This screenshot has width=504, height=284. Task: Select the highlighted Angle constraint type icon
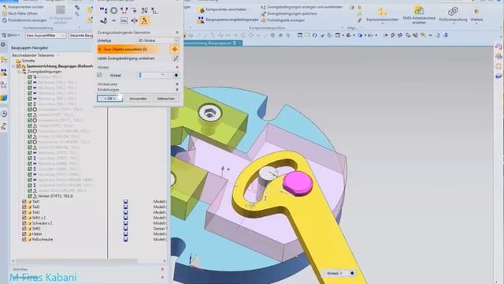[x=145, y=21]
